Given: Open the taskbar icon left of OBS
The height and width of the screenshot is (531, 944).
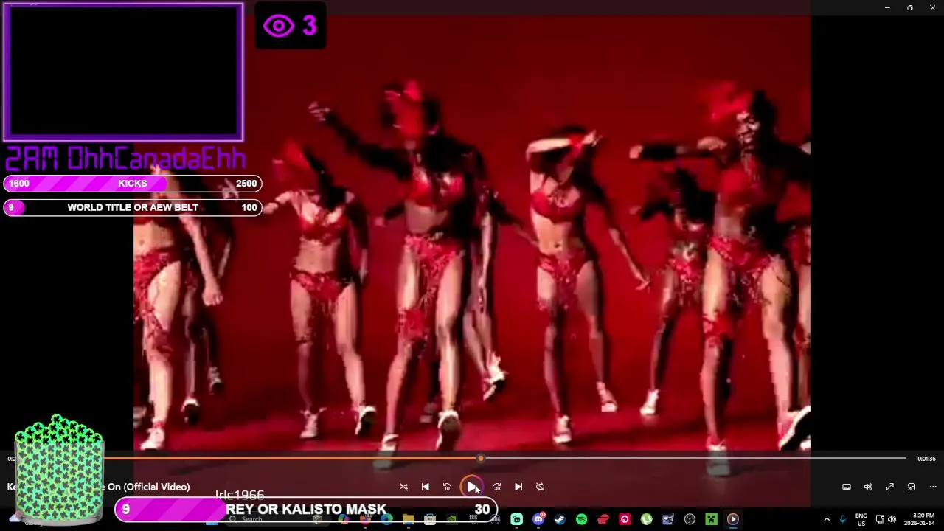Looking at the screenshot, I should click(x=668, y=519).
